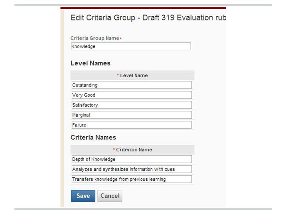
Task: Click the Edit Criteria Group page title
Action: [148, 18]
